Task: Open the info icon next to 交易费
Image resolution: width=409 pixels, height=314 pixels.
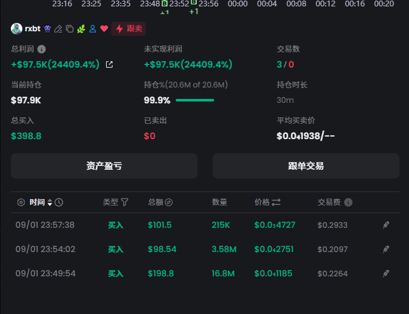Action: (348, 202)
